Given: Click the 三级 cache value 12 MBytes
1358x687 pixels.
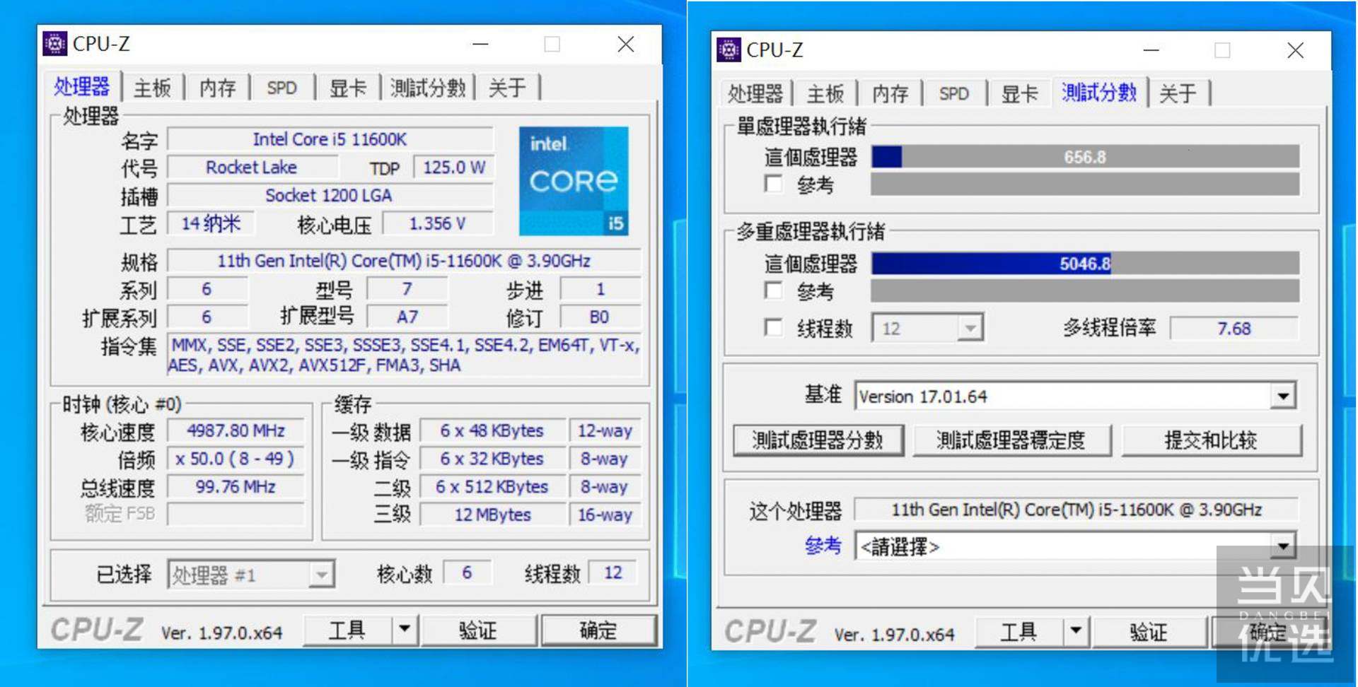Looking at the screenshot, I should 493,515.
